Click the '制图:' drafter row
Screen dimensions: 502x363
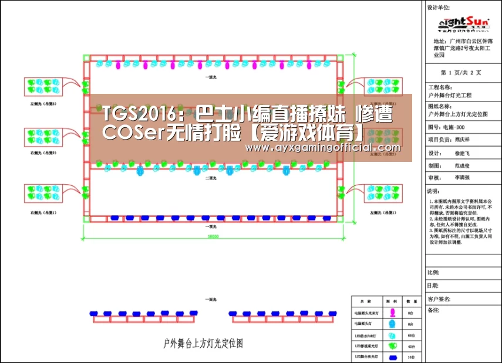463,166
